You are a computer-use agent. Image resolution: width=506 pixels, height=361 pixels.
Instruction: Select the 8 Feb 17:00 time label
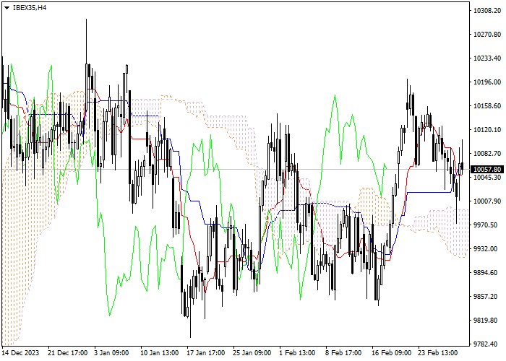click(x=343, y=353)
